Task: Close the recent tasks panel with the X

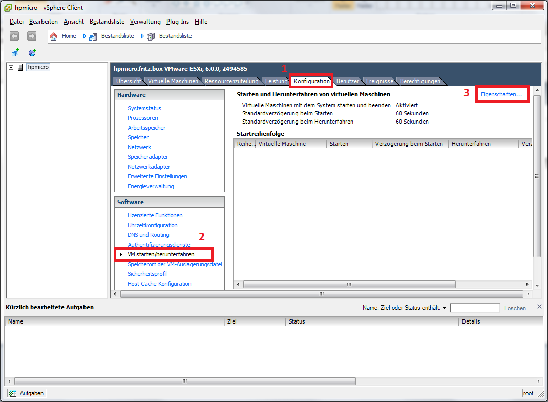Action: click(539, 307)
